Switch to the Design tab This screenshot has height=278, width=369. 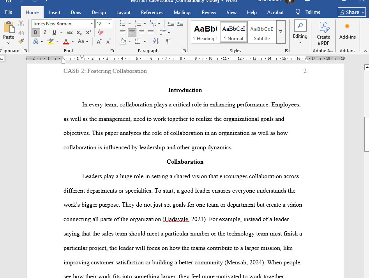pyautogui.click(x=99, y=12)
